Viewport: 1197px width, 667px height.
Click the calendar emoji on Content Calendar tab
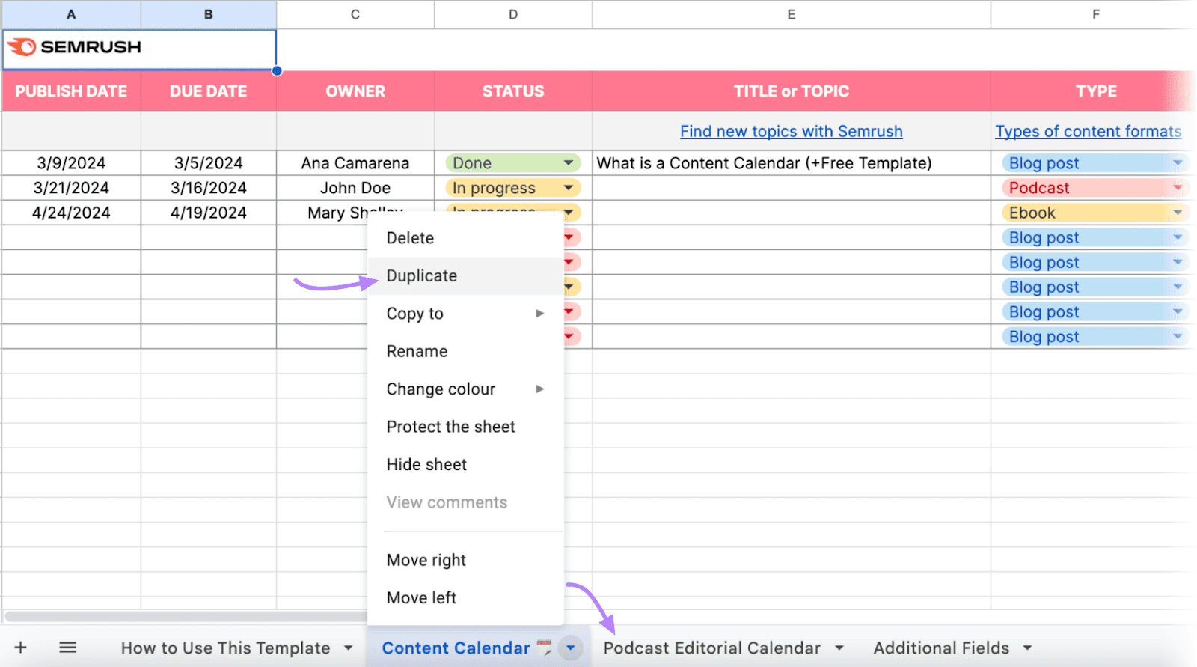[545, 648]
